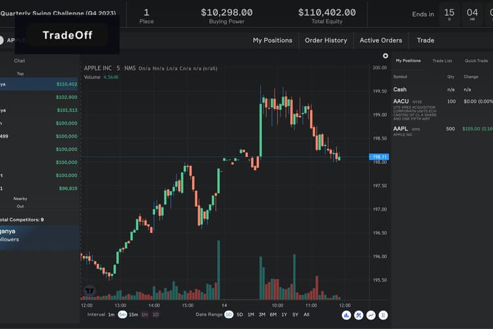
Task: Switch to Trade List side panel tab
Action: coord(442,61)
